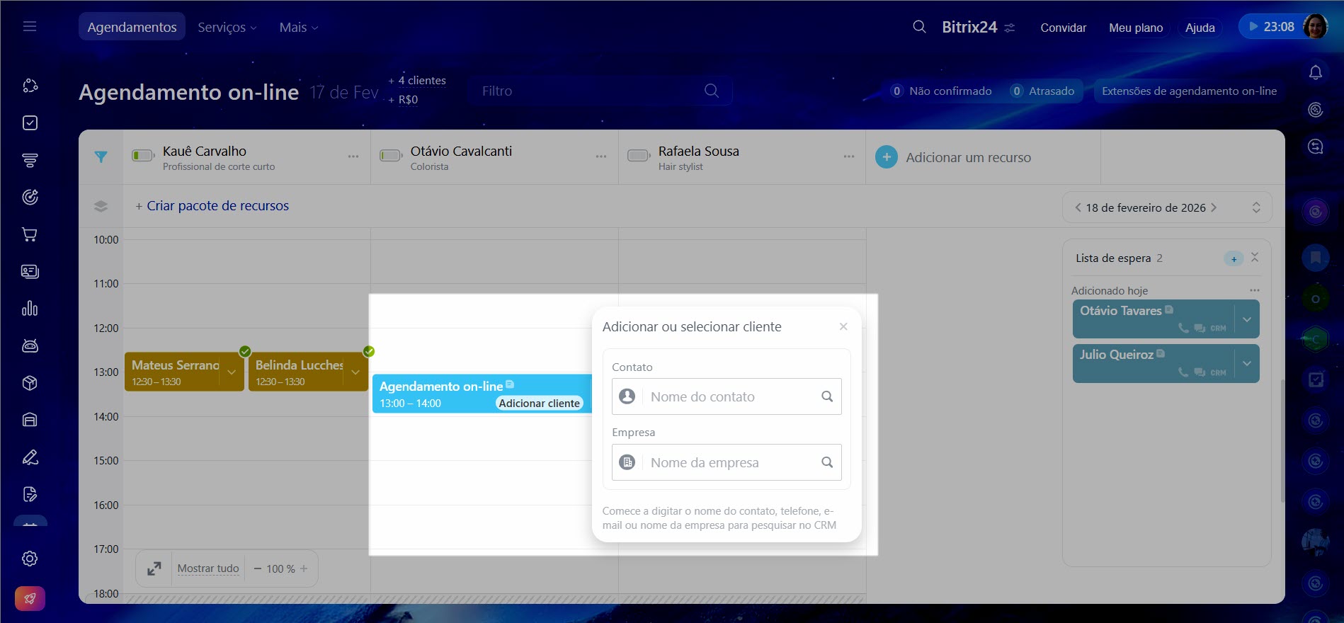Click the plus icon in Lista de espera
Screen dimensions: 1344x623
tap(1234, 258)
